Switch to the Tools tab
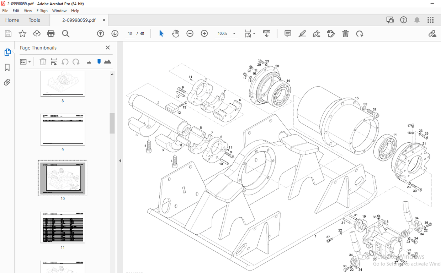 pos(34,20)
